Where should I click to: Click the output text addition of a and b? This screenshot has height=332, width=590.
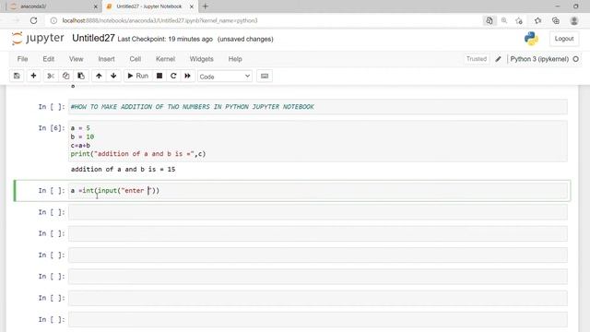[x=123, y=170]
